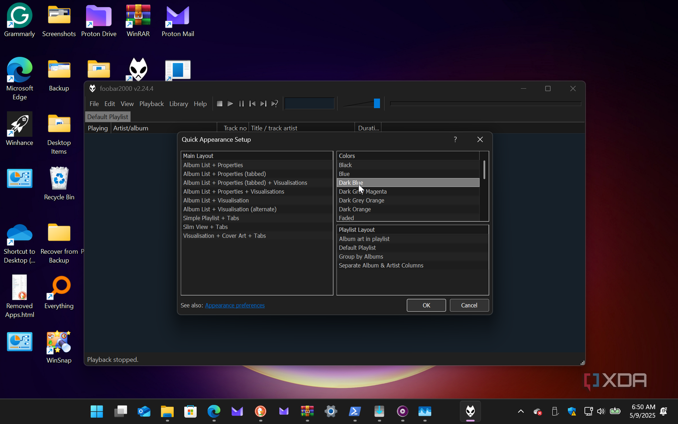Screen dimensions: 678x424
Task: Skip to the previous track
Action: (x=253, y=104)
